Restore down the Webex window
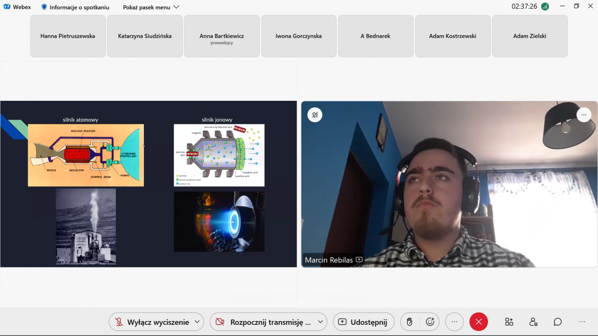This screenshot has width=598, height=336. click(576, 6)
